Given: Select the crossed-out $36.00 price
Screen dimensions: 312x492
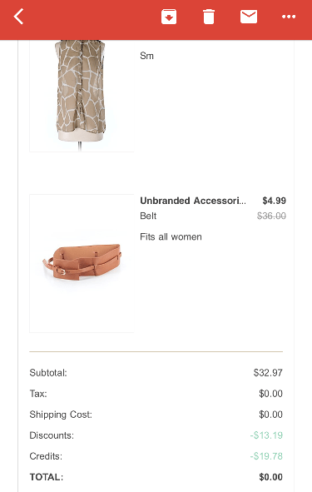Looking at the screenshot, I should point(271,216).
